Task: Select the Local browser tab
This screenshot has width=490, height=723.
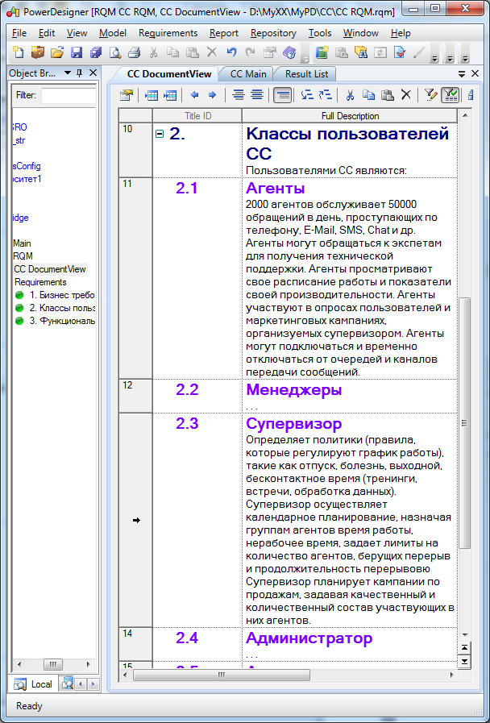Action: pos(34,684)
